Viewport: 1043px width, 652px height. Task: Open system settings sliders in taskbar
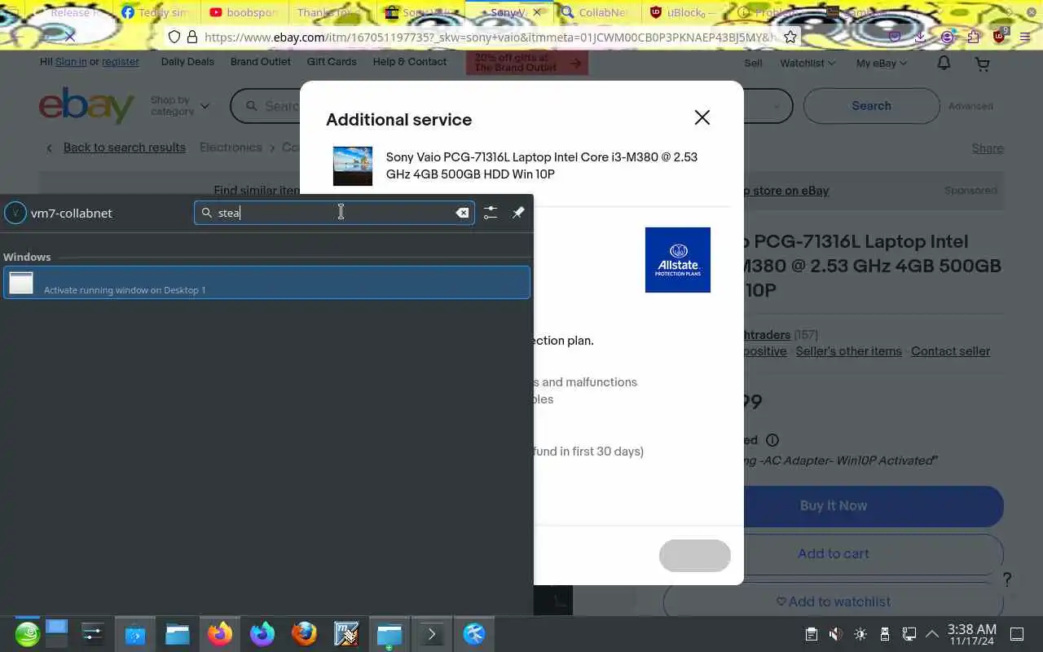tap(93, 633)
